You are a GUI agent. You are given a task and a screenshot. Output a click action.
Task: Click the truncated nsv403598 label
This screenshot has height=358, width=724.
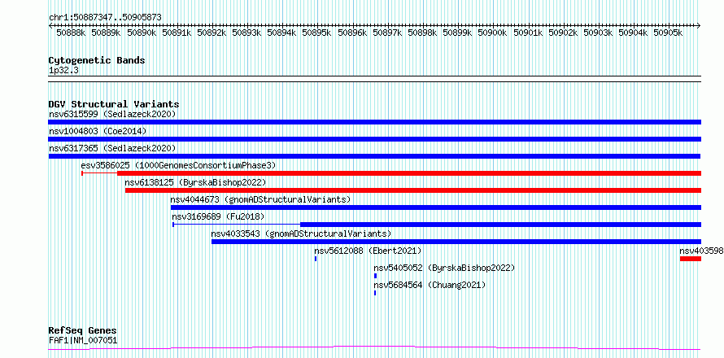(701, 251)
